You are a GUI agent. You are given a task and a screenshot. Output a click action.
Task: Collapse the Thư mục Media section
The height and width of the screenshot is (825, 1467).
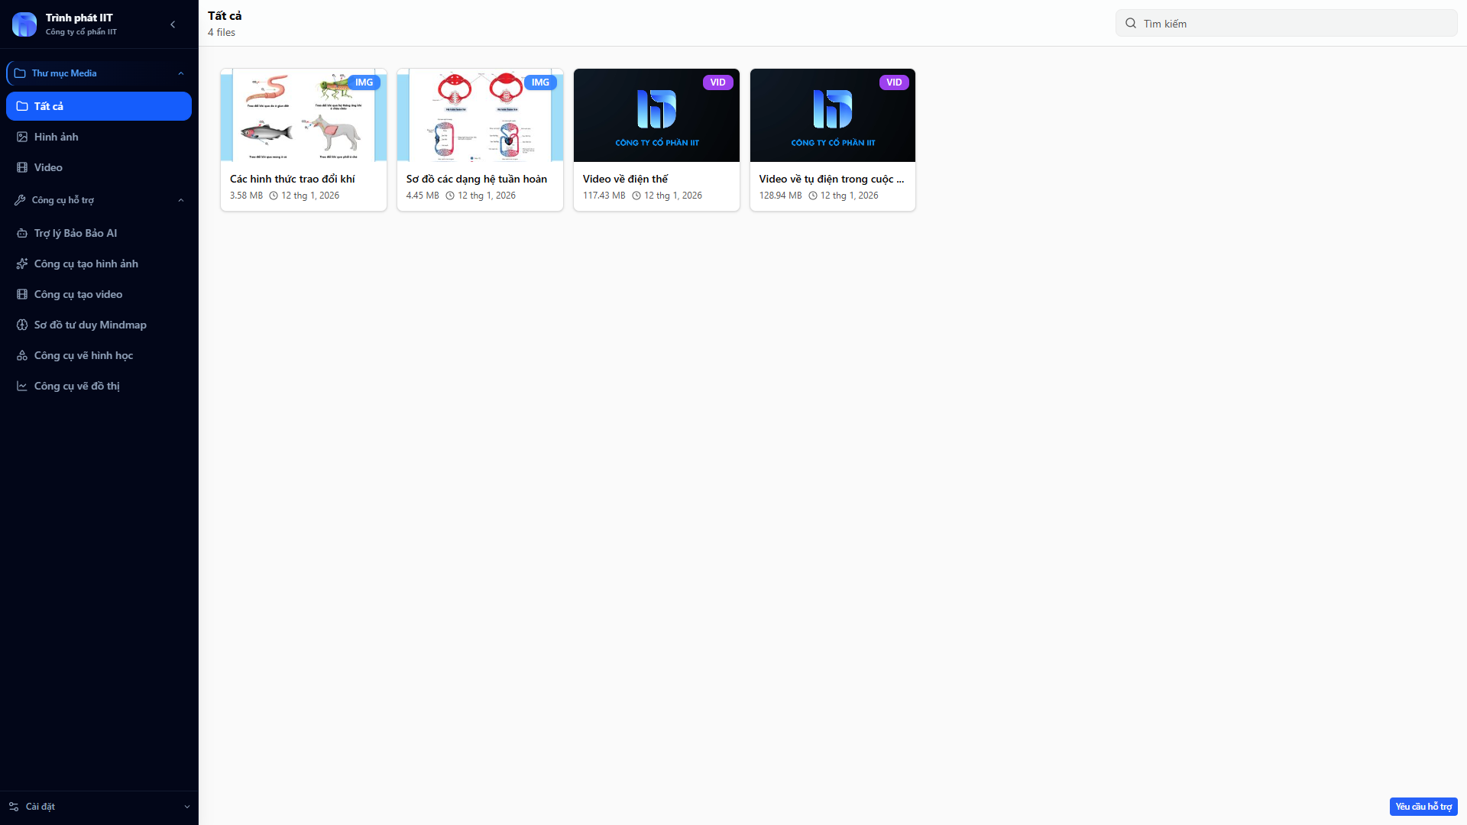[181, 73]
